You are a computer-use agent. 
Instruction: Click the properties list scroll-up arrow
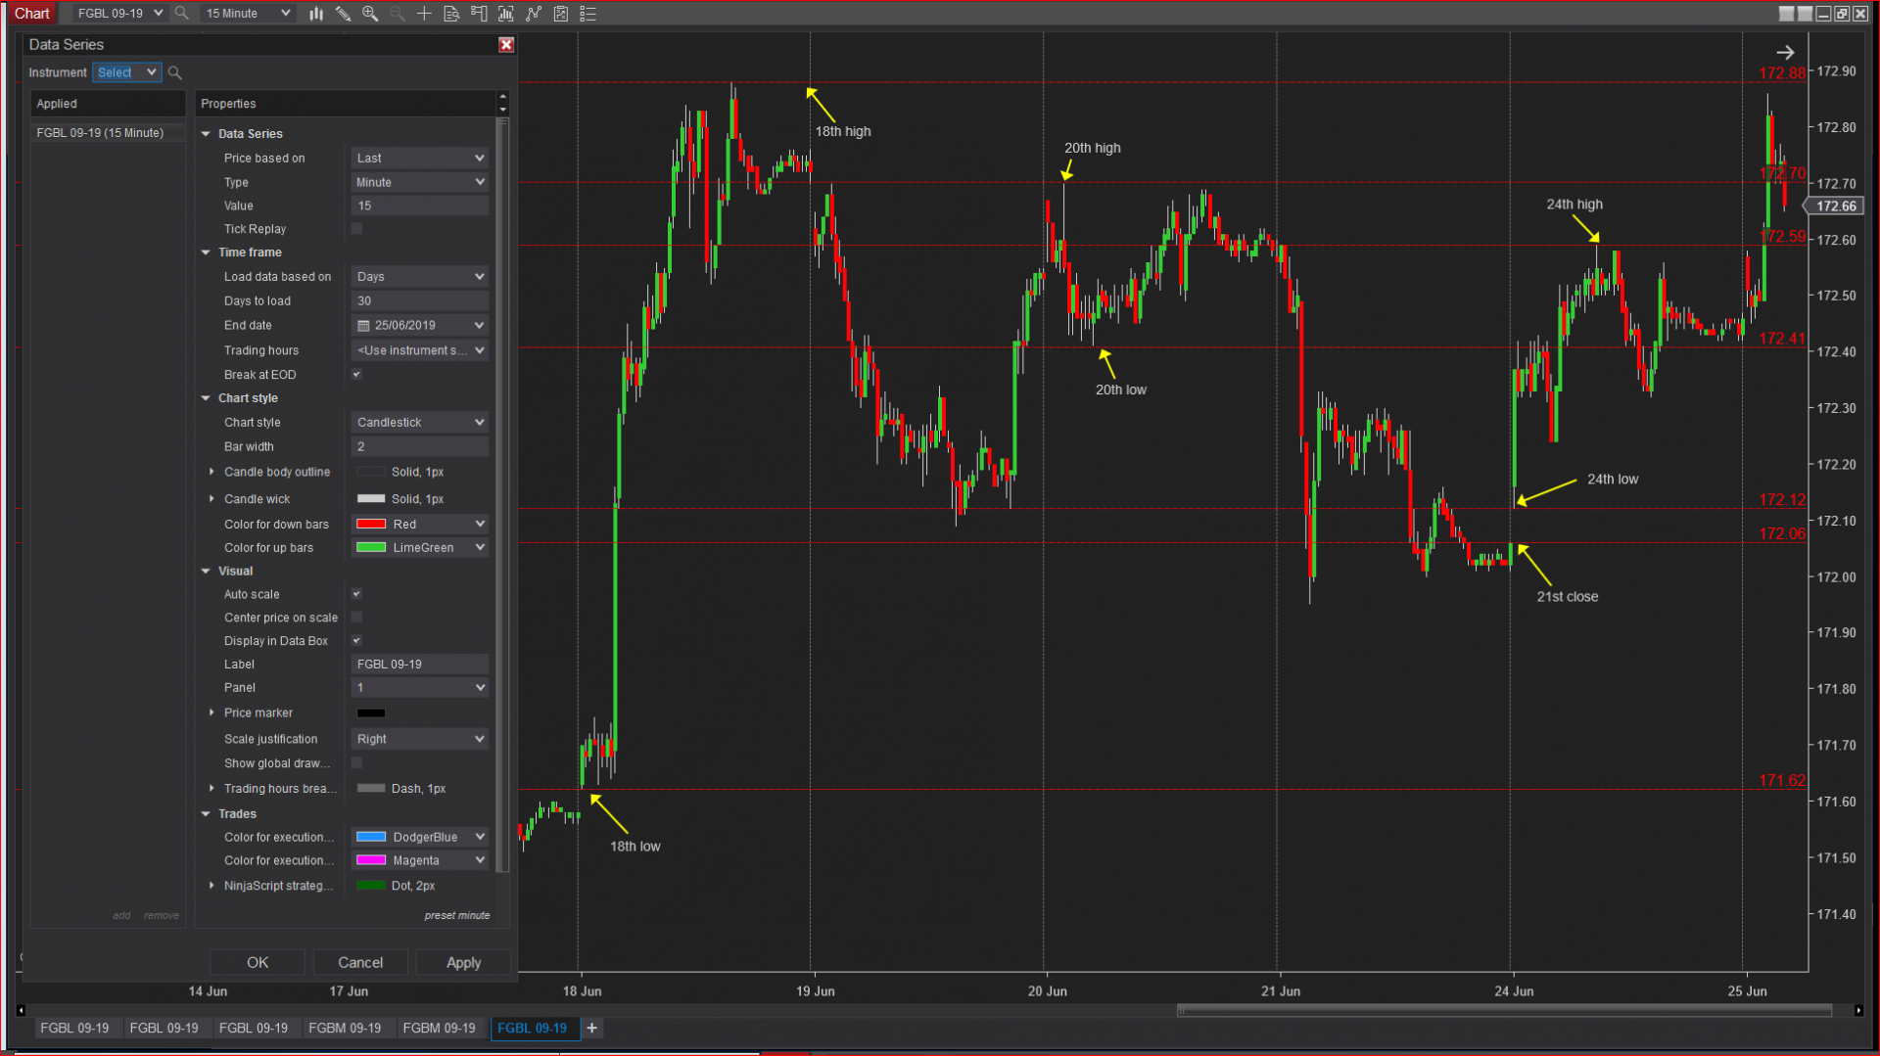pyautogui.click(x=502, y=97)
